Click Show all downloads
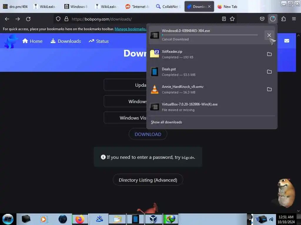Screen dimensions: 301x225 click(166, 122)
